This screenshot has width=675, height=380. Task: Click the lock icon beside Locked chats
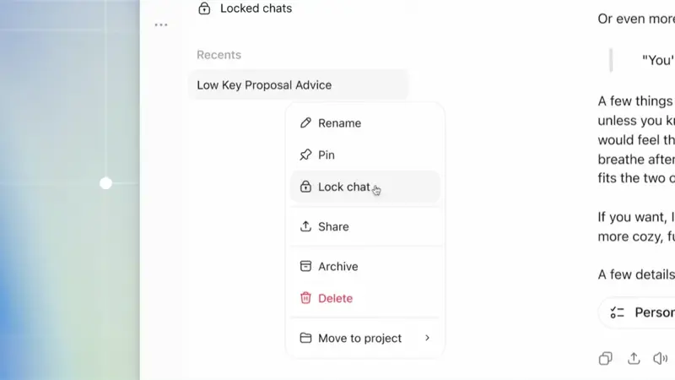(204, 8)
